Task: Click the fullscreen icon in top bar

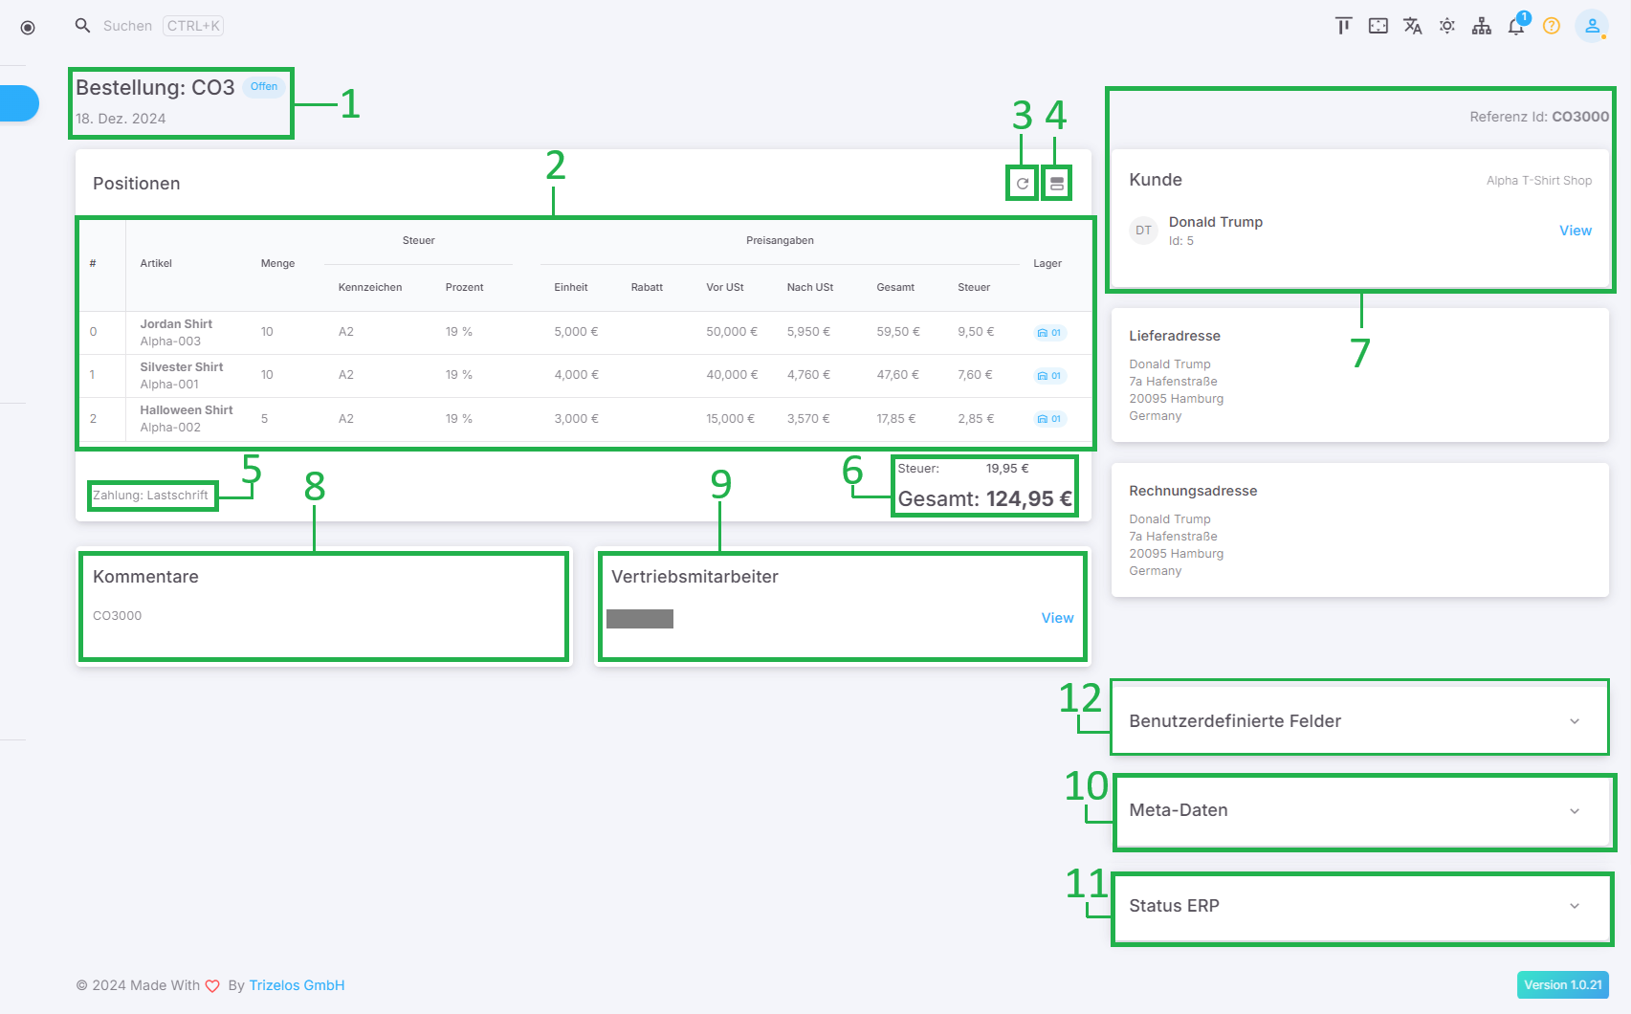Action: coord(1378,26)
